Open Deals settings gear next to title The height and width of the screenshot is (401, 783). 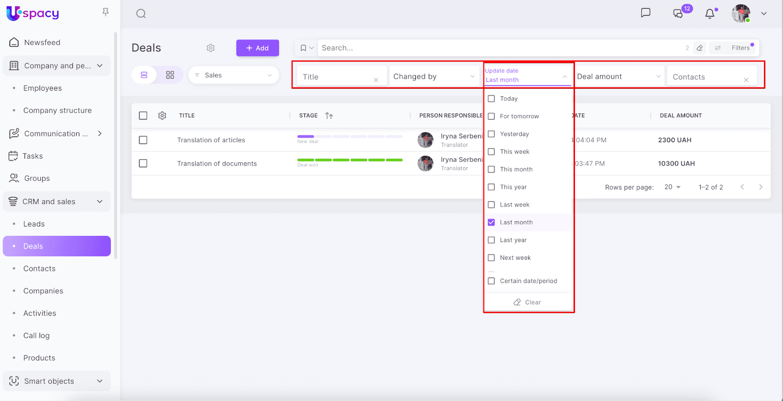pyautogui.click(x=210, y=48)
